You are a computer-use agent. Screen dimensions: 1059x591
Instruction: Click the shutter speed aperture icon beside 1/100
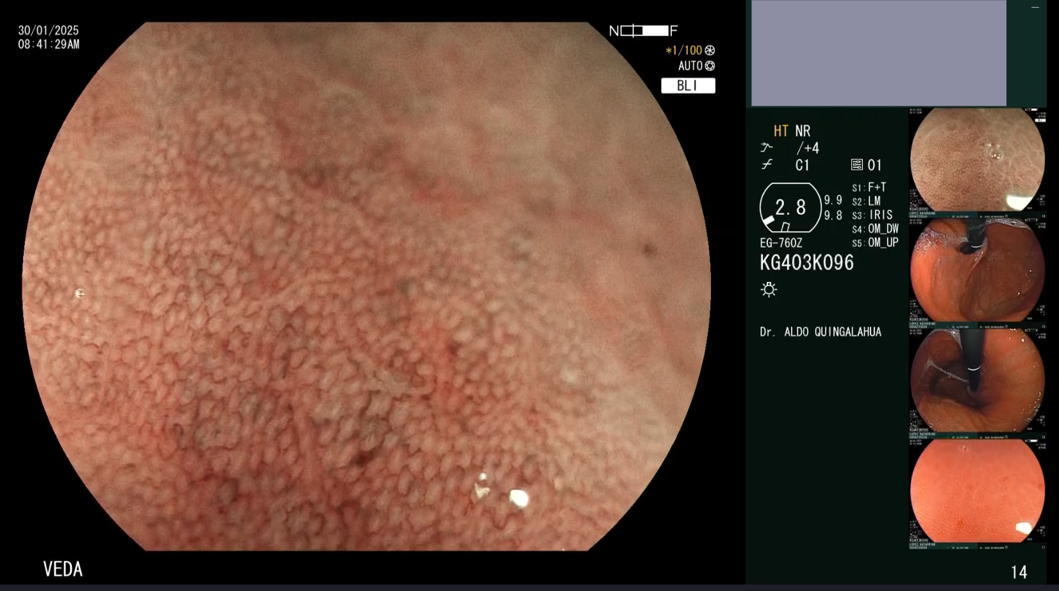click(710, 50)
